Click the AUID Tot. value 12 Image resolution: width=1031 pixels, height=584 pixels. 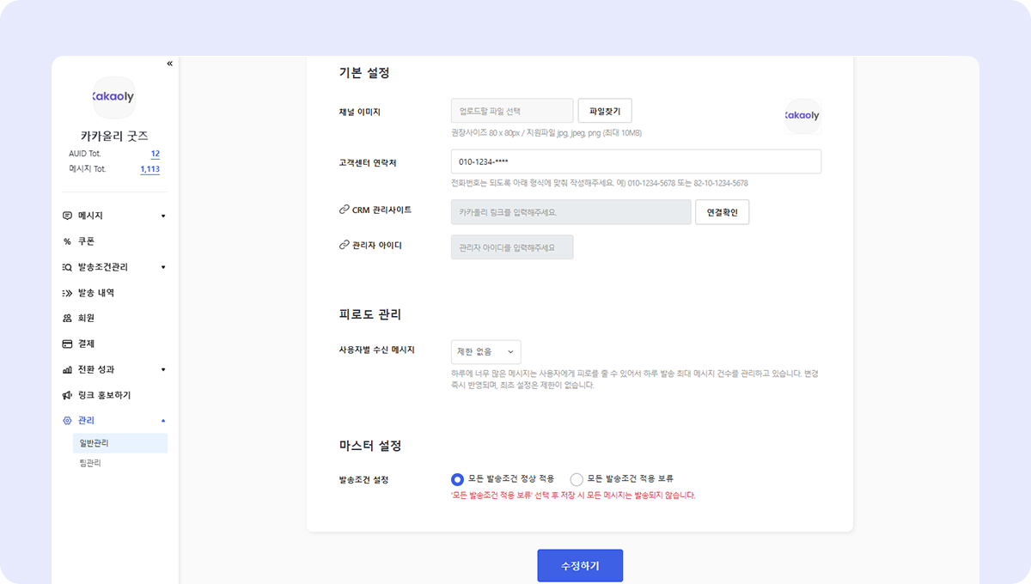[156, 155]
